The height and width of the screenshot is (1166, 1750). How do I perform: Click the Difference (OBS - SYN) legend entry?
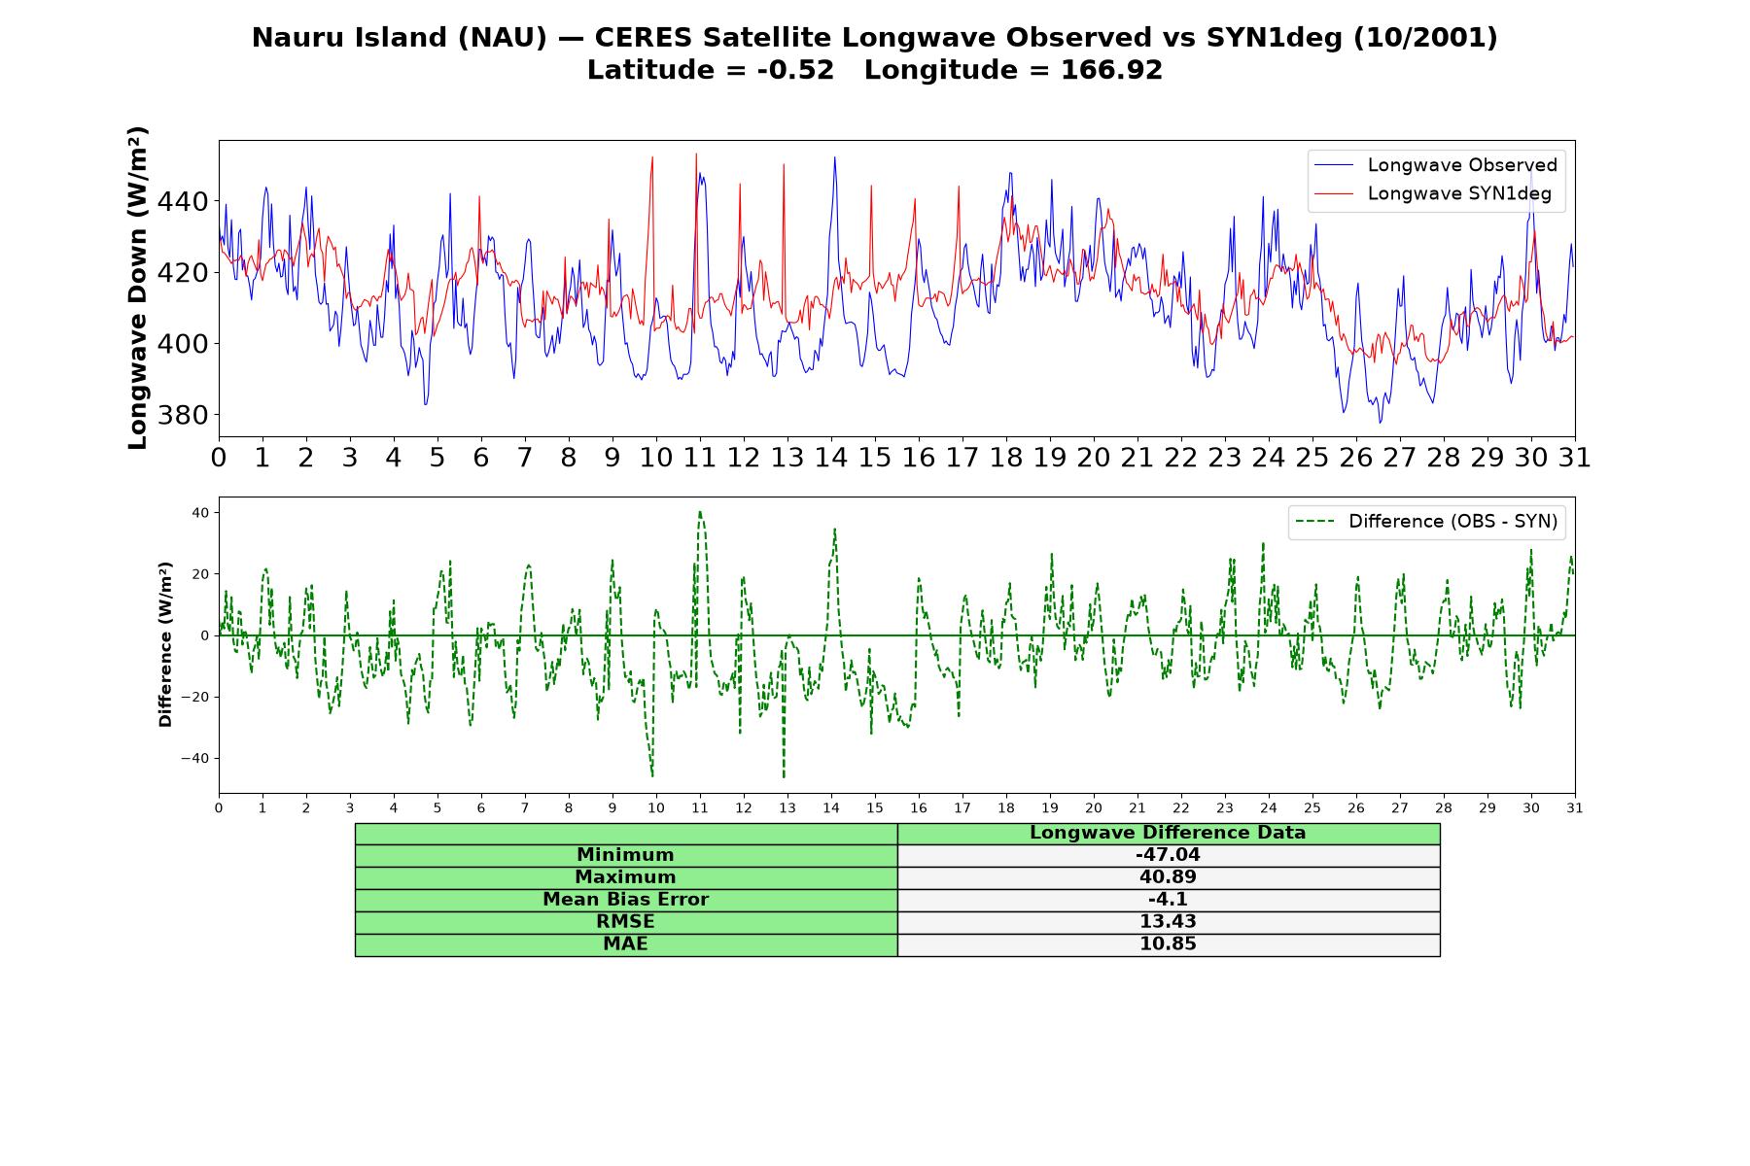click(x=1427, y=522)
